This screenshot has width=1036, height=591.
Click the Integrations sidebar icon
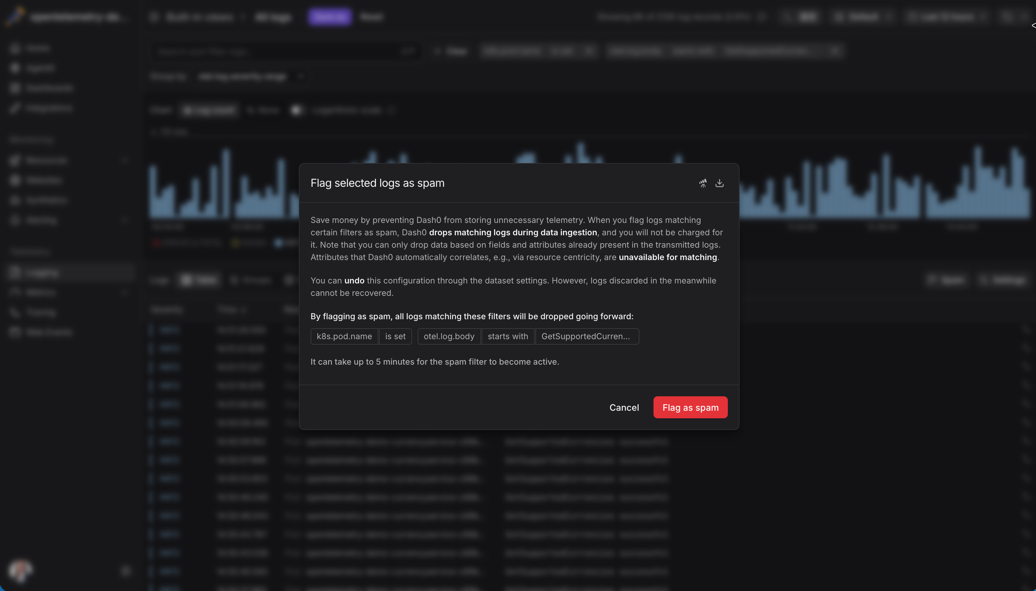coord(15,108)
